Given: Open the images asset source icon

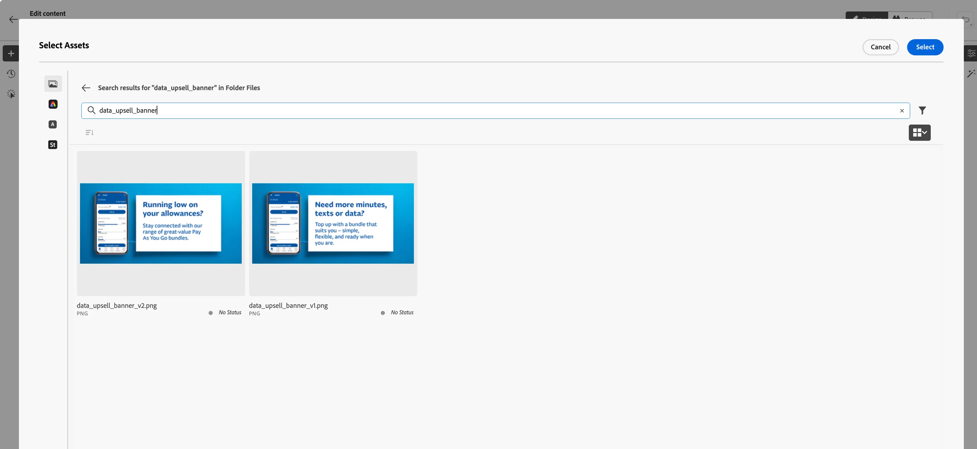Looking at the screenshot, I should point(53,84).
